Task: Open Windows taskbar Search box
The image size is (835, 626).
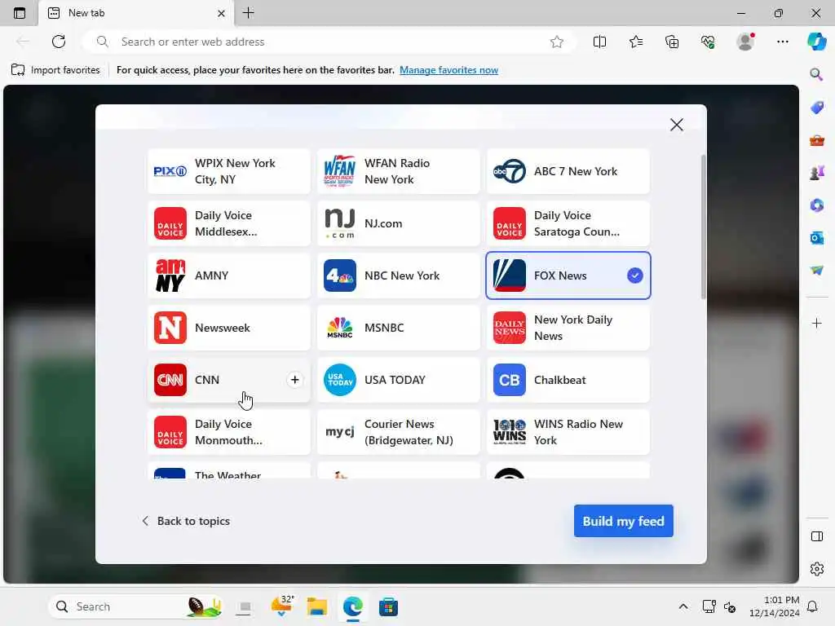Action: click(136, 606)
